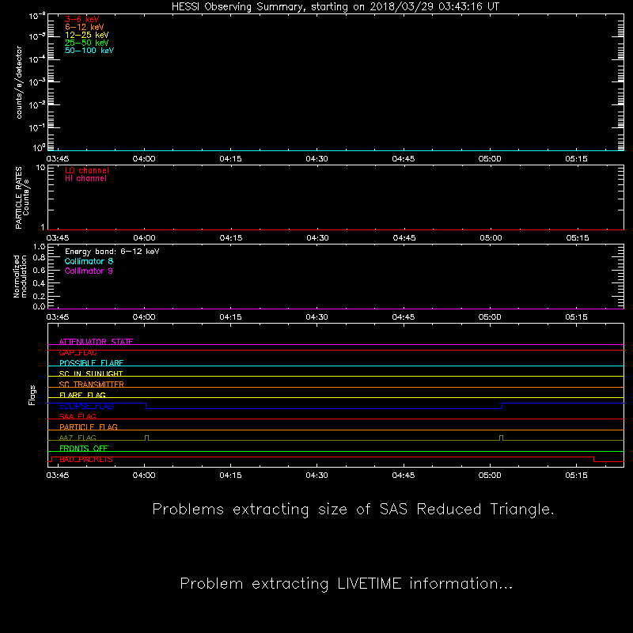This screenshot has width=633, height=633.
Task: Click the 10 value on particle rates axis
Action: (40, 168)
